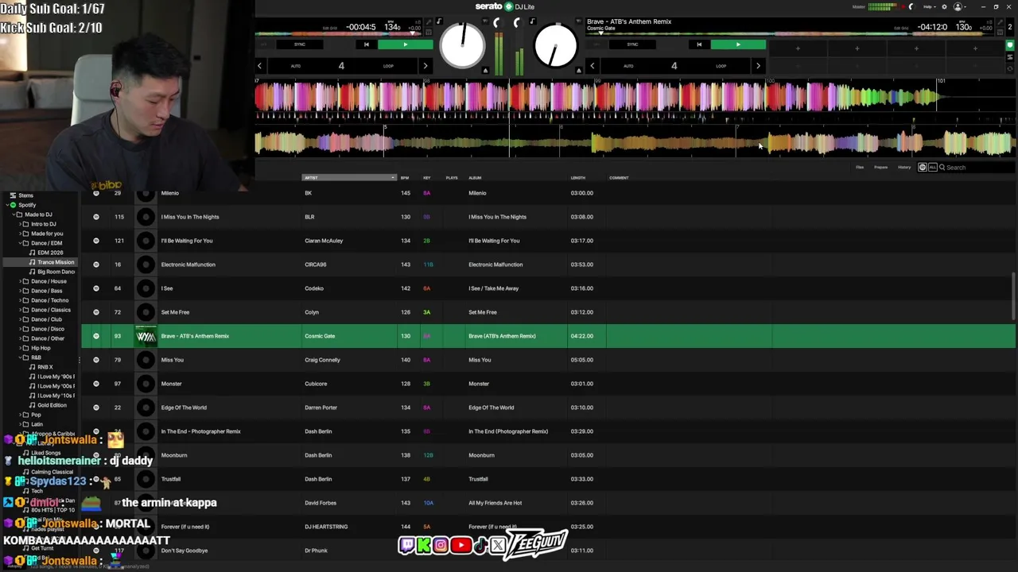This screenshot has height=572, width=1018.
Task: Open the EDM 2026 playlist
Action: coord(50,253)
